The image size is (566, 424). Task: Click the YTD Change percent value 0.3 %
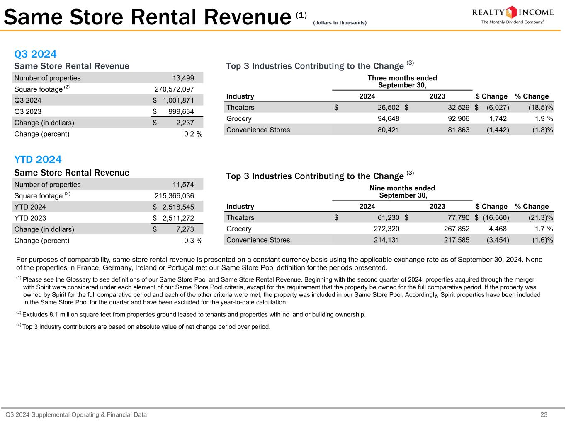[x=193, y=241]
